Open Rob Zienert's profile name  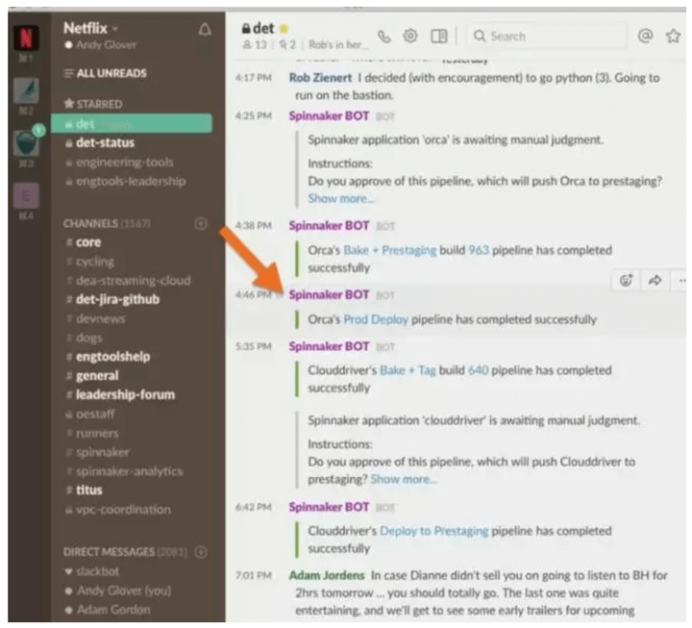point(320,78)
